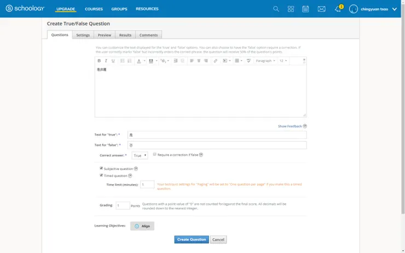Apply text background highlight color
405x253 pixels.
click(x=151, y=61)
